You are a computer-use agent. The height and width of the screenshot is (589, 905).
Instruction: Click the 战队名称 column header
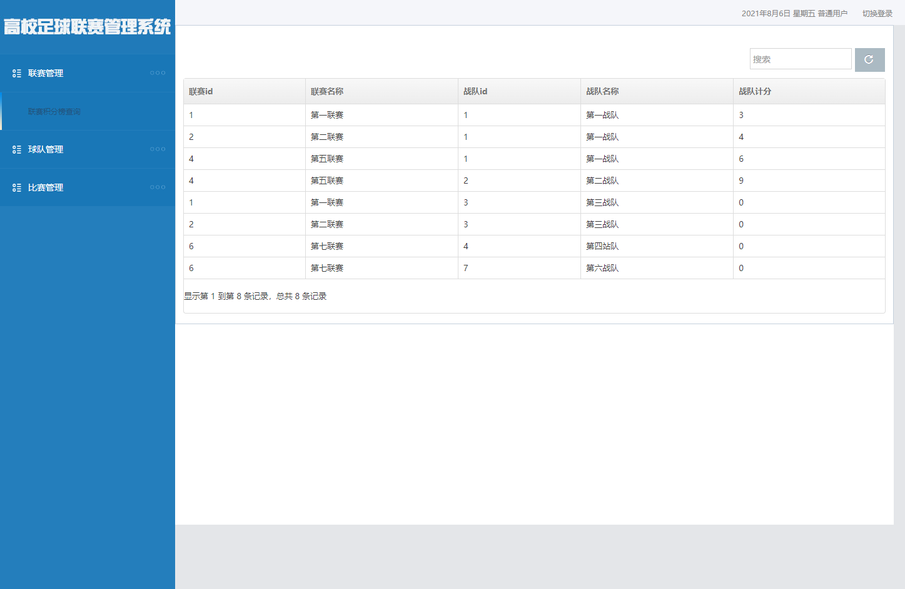(x=602, y=92)
